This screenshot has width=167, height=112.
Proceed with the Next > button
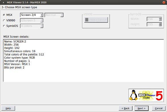pos(142,108)
